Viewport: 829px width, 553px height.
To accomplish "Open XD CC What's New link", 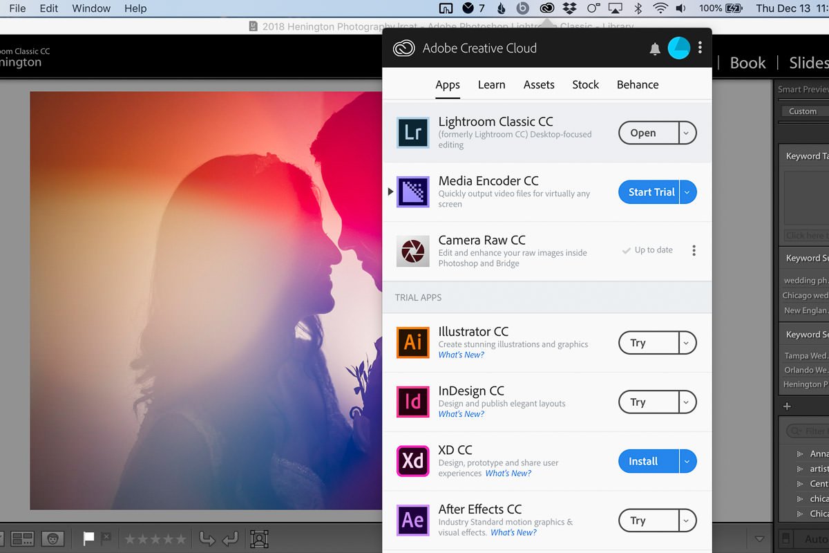I will 508,474.
